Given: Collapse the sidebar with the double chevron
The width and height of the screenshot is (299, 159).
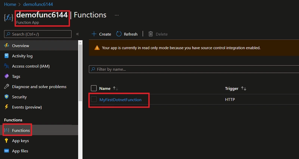Looking at the screenshot, I should click(77, 34).
